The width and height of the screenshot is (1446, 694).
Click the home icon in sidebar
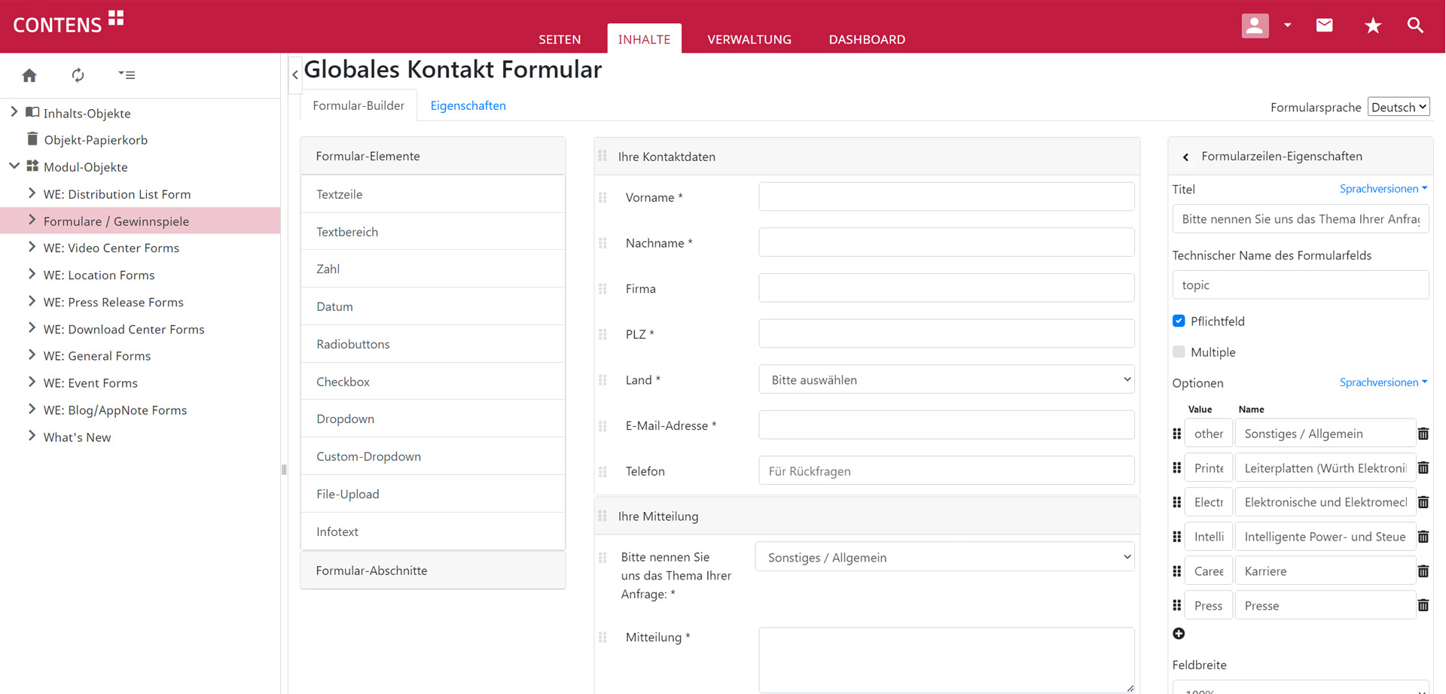pos(29,75)
